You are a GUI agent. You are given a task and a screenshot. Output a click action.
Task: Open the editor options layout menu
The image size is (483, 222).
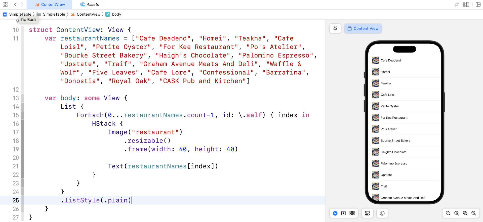466,5
